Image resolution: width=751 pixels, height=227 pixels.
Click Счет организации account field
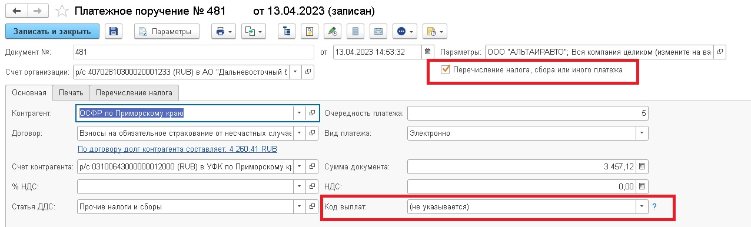tap(181, 72)
